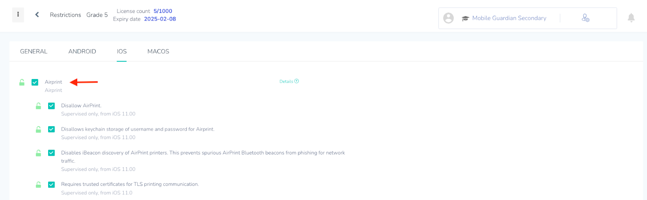The height and width of the screenshot is (200, 647).
Task: Switch to the ANDROID tab
Action: (82, 51)
